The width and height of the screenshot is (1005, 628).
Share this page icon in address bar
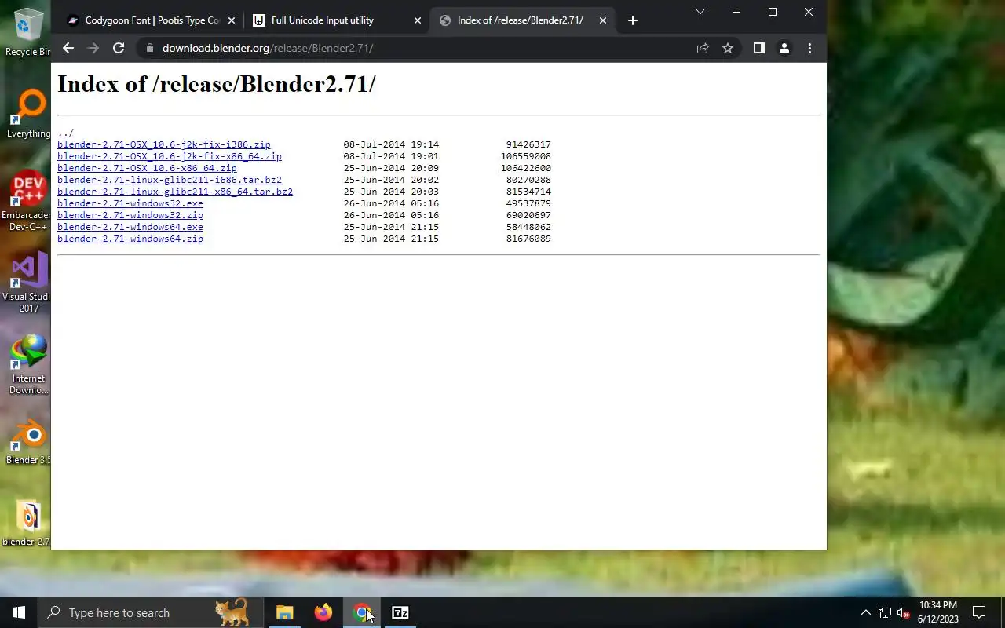pos(703,48)
